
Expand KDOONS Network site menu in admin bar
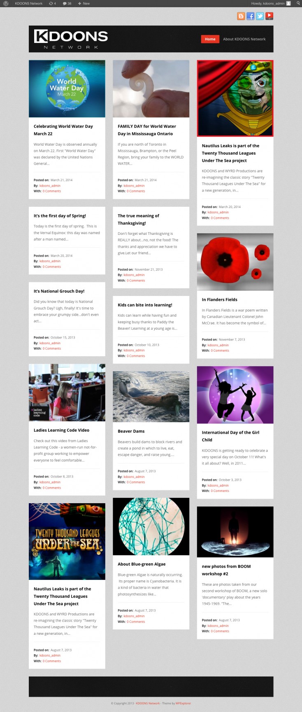coord(29,3)
